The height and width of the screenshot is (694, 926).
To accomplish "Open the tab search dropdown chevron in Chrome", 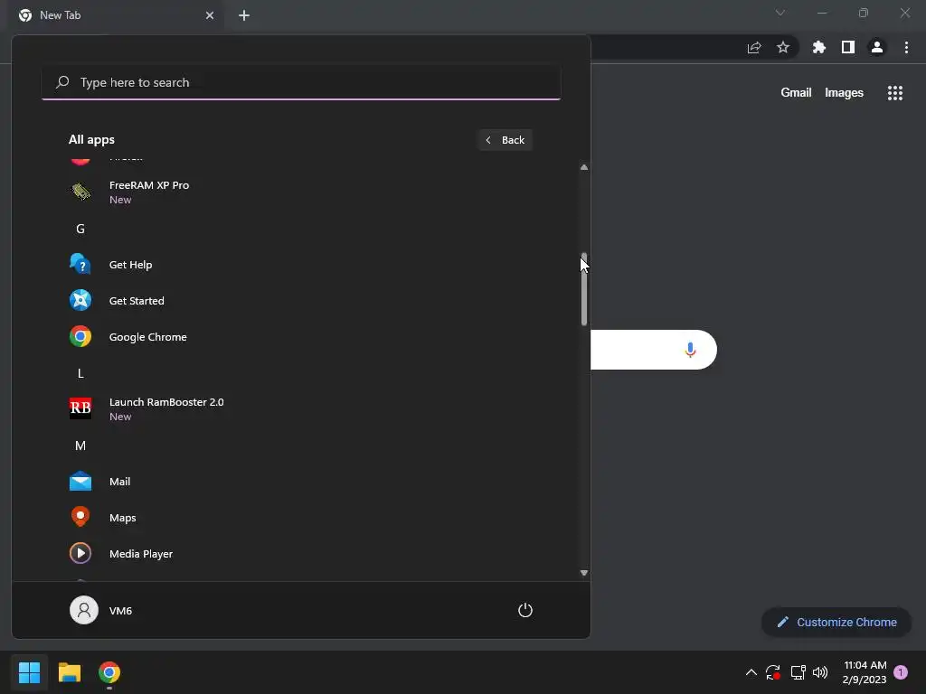I will (x=780, y=13).
